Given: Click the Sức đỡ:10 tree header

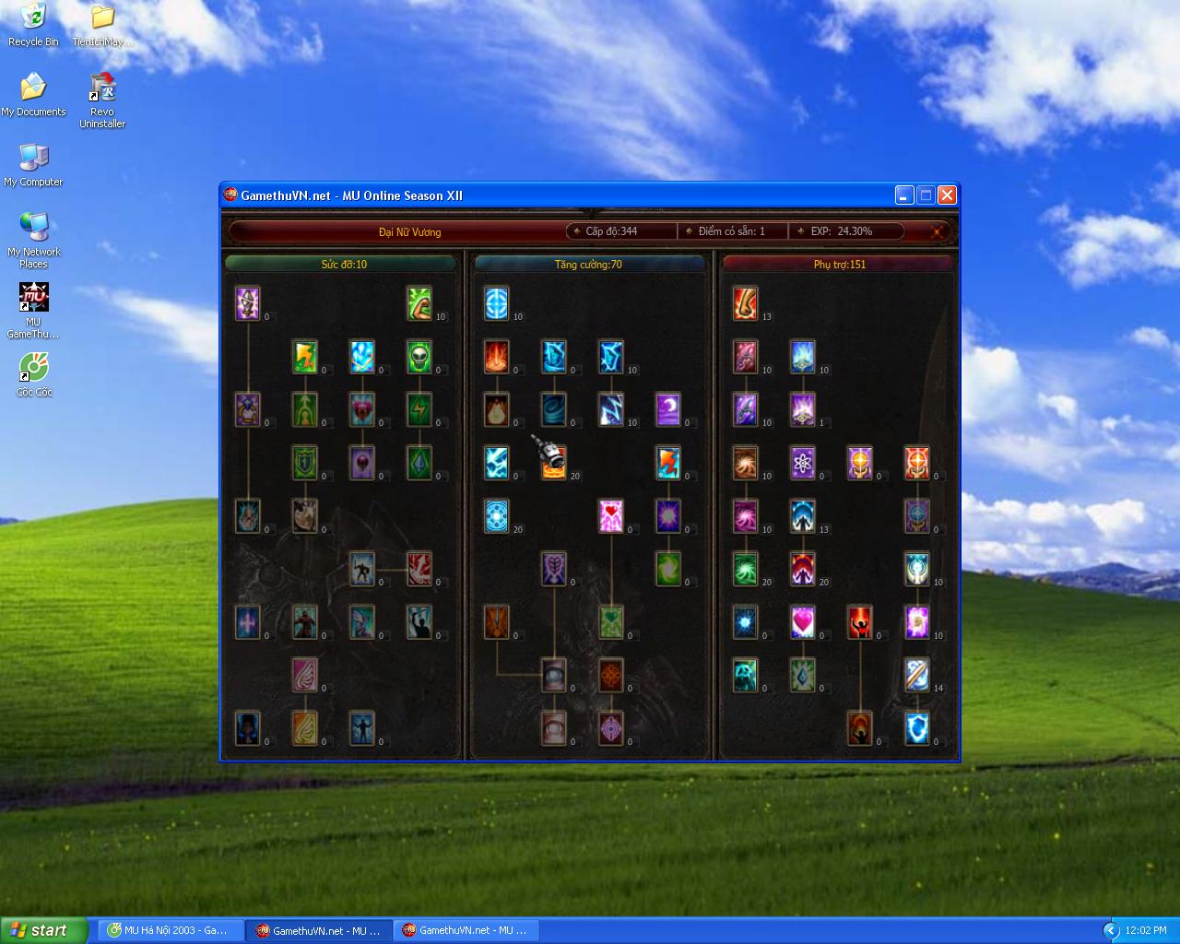Looking at the screenshot, I should pyautogui.click(x=344, y=265).
